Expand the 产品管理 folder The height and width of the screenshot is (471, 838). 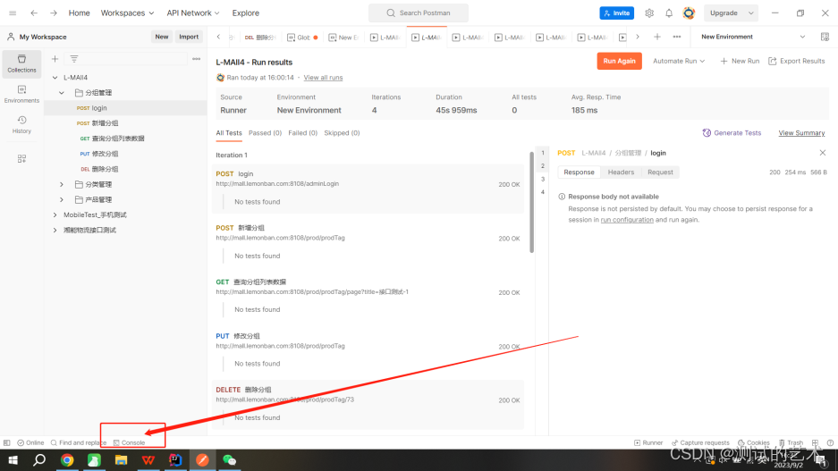coord(62,199)
